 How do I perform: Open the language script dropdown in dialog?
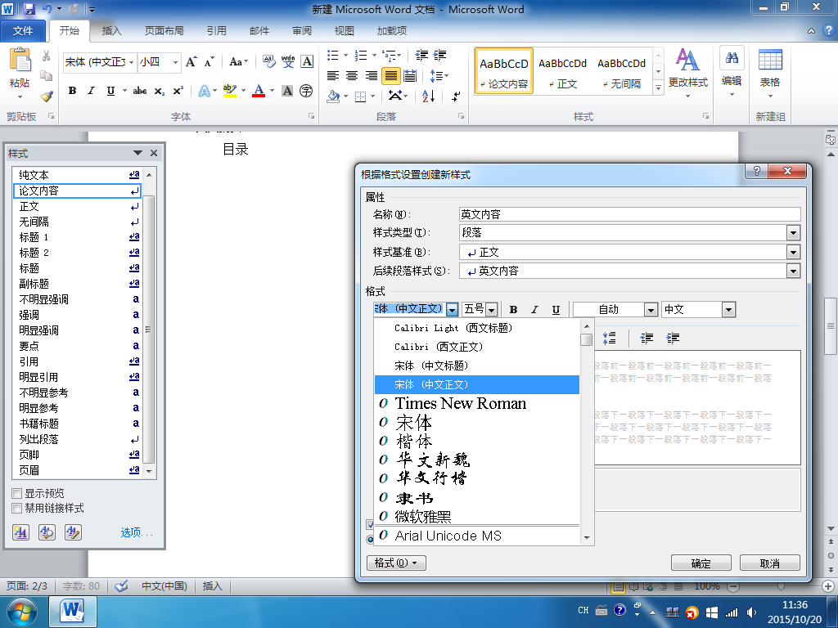coord(728,310)
